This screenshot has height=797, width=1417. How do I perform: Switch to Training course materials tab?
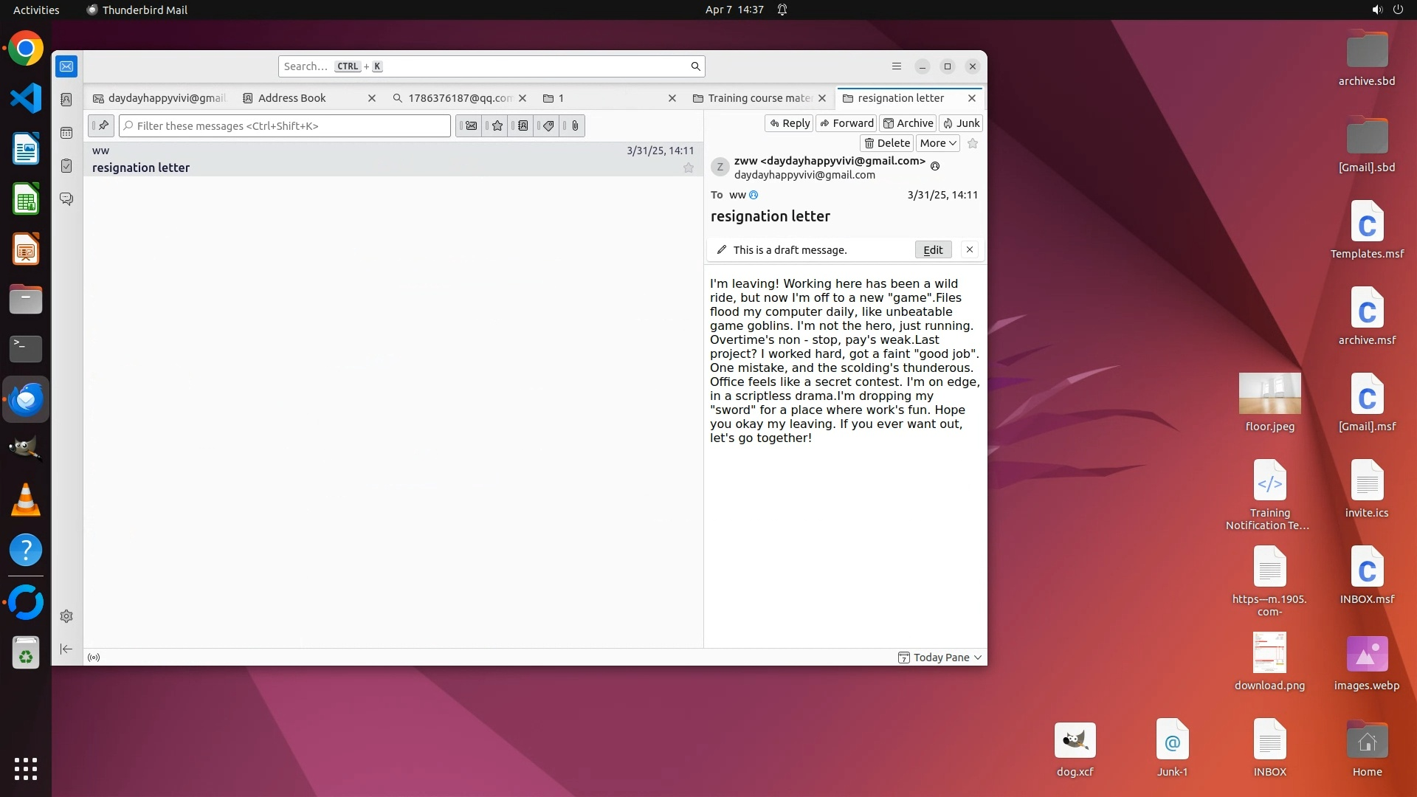pyautogui.click(x=759, y=98)
